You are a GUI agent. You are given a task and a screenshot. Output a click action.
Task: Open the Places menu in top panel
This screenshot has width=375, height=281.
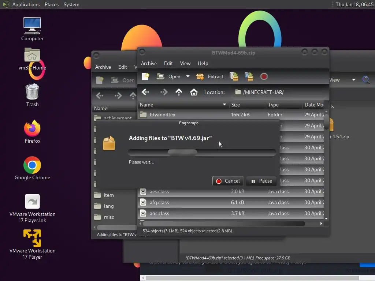pos(52,4)
